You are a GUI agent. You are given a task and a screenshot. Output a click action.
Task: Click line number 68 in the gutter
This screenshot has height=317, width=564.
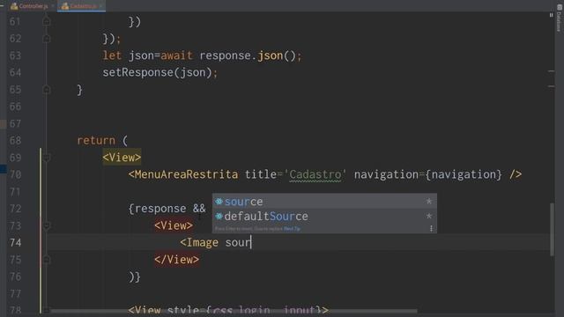[16, 141]
